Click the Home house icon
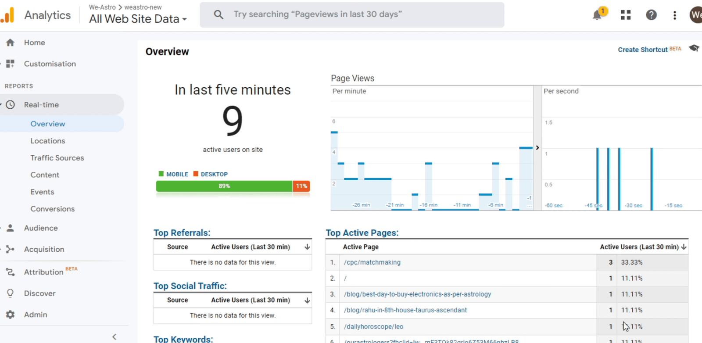 point(10,43)
